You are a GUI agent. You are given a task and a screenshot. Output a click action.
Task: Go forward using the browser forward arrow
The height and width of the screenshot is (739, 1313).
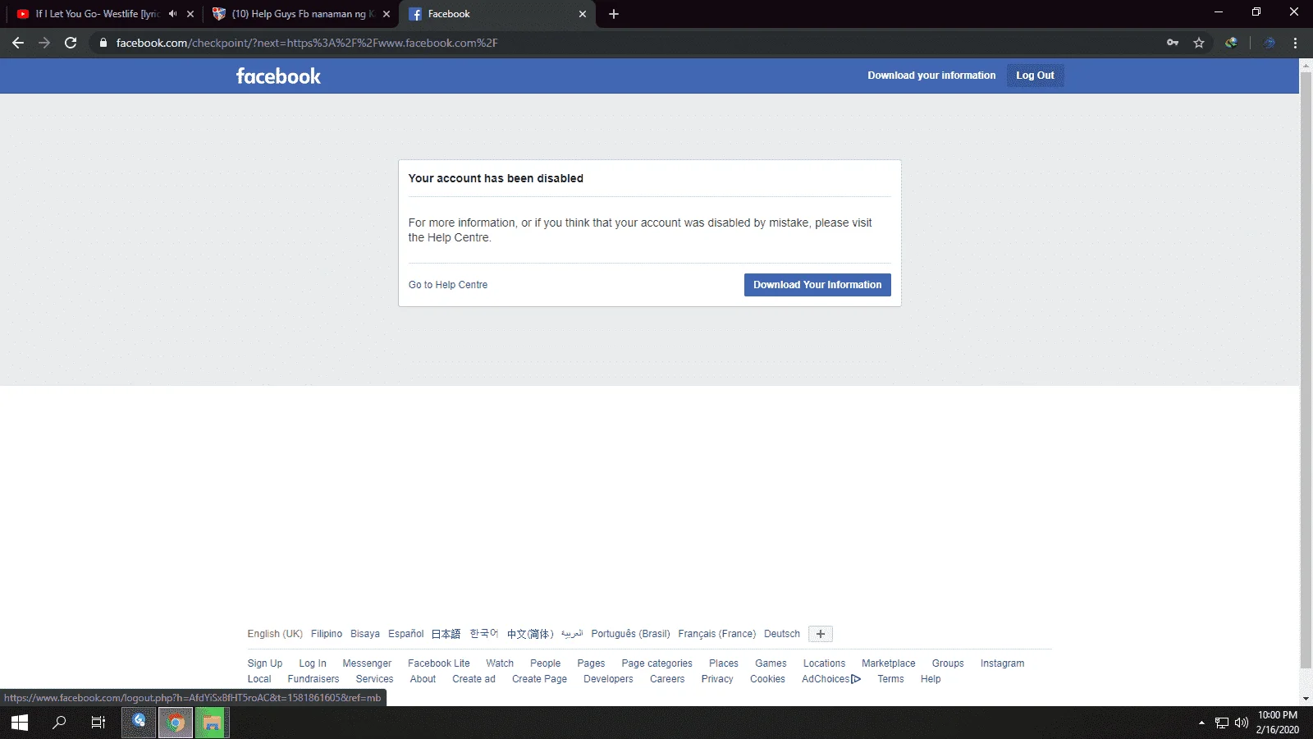tap(44, 43)
